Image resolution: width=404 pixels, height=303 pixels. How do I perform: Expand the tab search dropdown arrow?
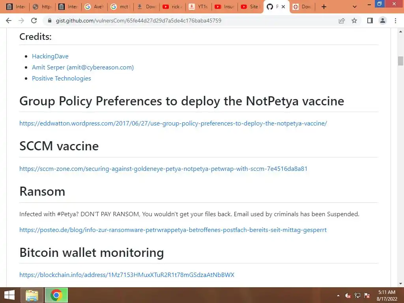point(355,7)
